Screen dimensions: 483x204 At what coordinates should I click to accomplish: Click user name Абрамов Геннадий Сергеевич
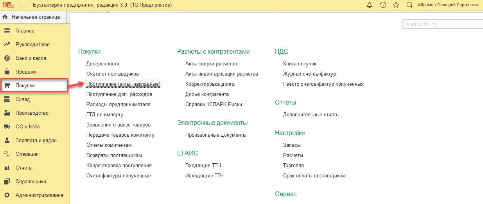[448, 5]
